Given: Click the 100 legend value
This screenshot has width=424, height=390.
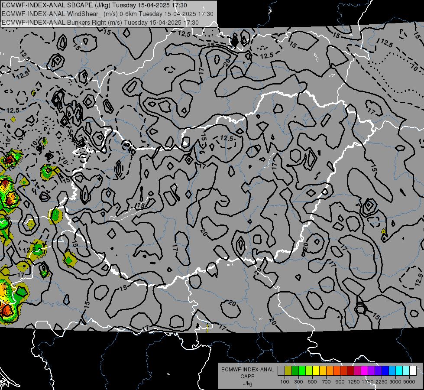Looking at the screenshot, I should (x=285, y=382).
